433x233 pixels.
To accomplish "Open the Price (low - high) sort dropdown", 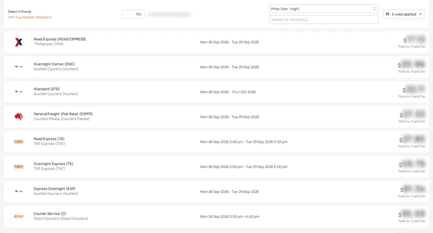I will 323,9.
